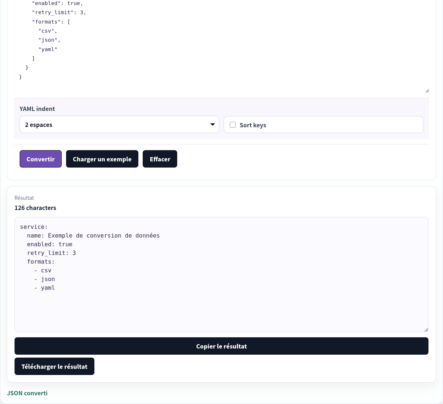Click the "- yaml" output line
This screenshot has height=404, width=443.
pos(45,288)
